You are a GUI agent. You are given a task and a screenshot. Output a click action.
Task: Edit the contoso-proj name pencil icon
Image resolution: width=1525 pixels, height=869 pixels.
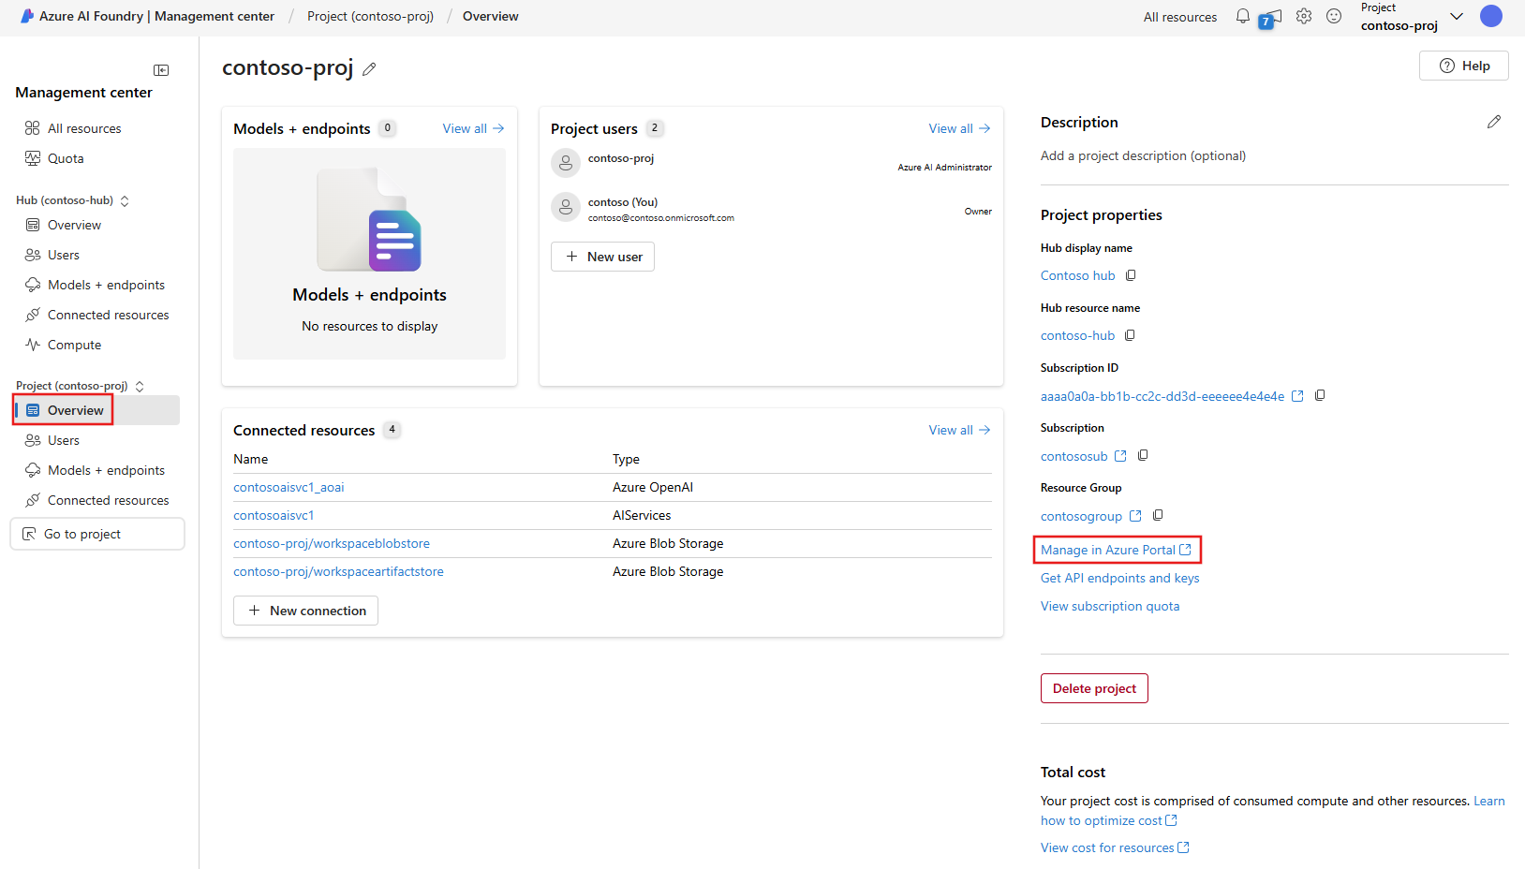coord(369,69)
